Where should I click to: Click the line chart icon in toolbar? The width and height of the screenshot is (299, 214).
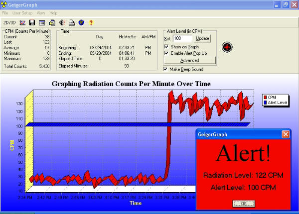(22, 23)
